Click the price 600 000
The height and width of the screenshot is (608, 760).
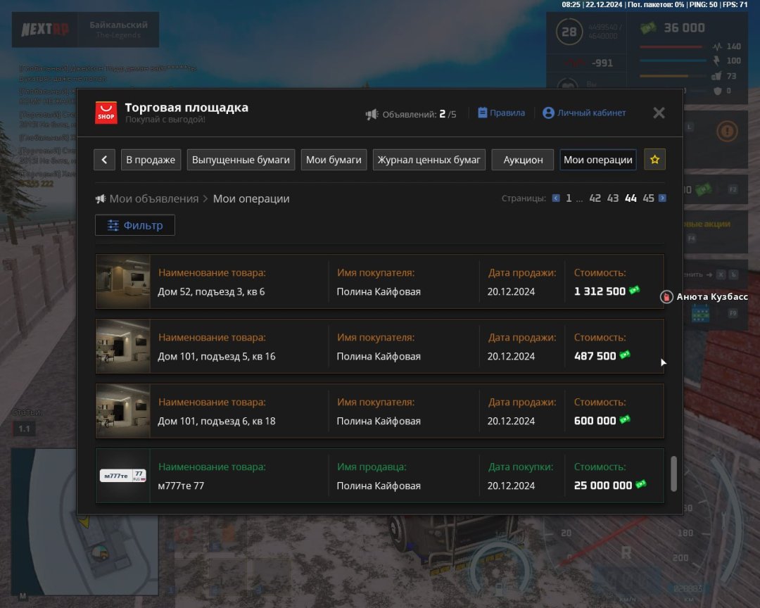point(595,421)
